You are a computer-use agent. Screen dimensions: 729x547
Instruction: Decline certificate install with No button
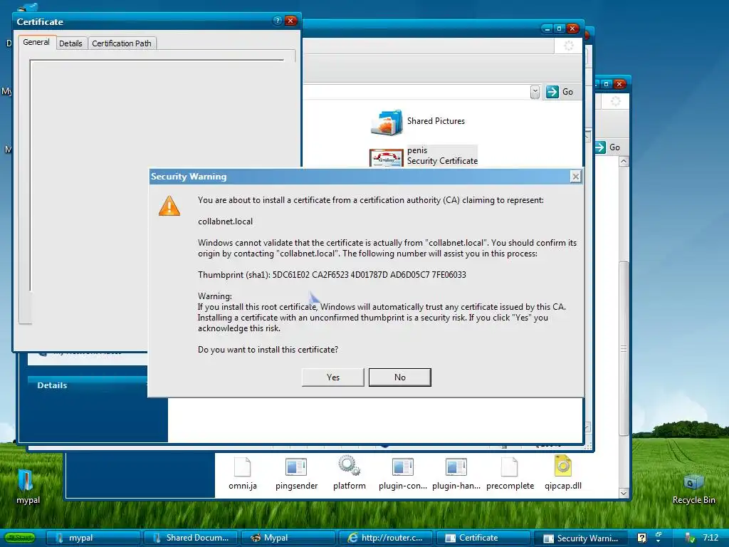[x=400, y=377]
